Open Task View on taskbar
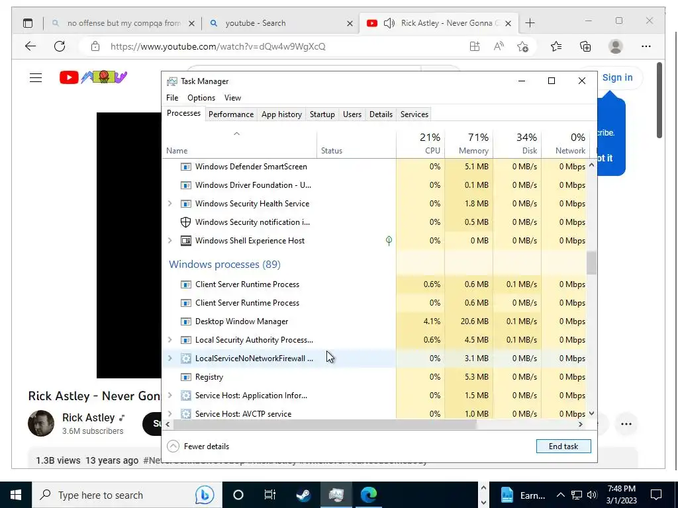Screen dimensions: 678x508 point(270,495)
